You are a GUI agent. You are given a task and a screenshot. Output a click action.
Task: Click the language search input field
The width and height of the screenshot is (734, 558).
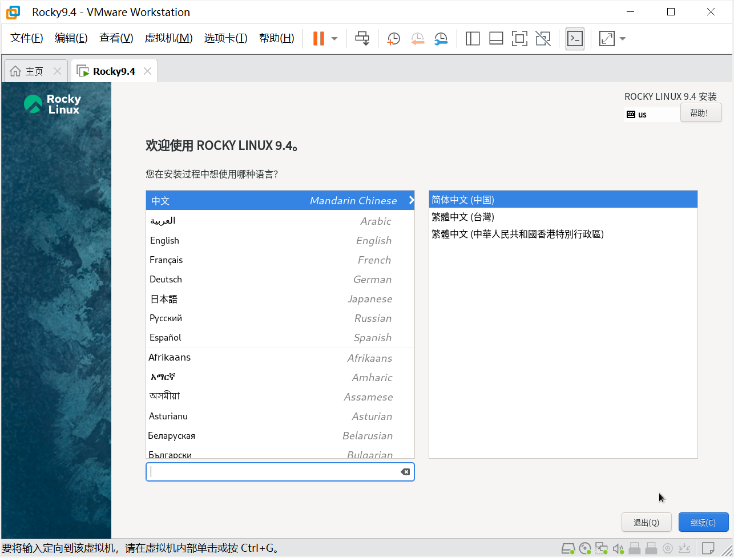click(x=274, y=472)
